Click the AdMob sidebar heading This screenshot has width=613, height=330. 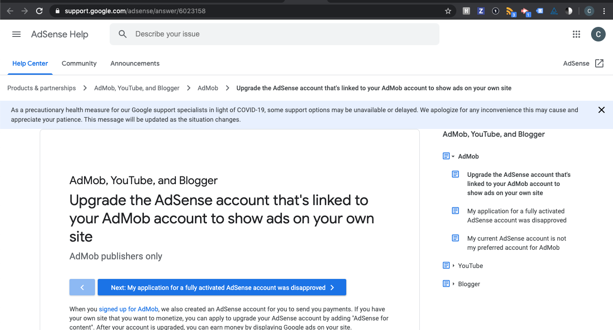tap(468, 156)
